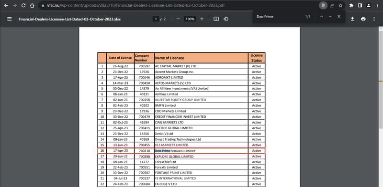383x187 pixels.
Task: Go to next search result
Action: (x=330, y=17)
